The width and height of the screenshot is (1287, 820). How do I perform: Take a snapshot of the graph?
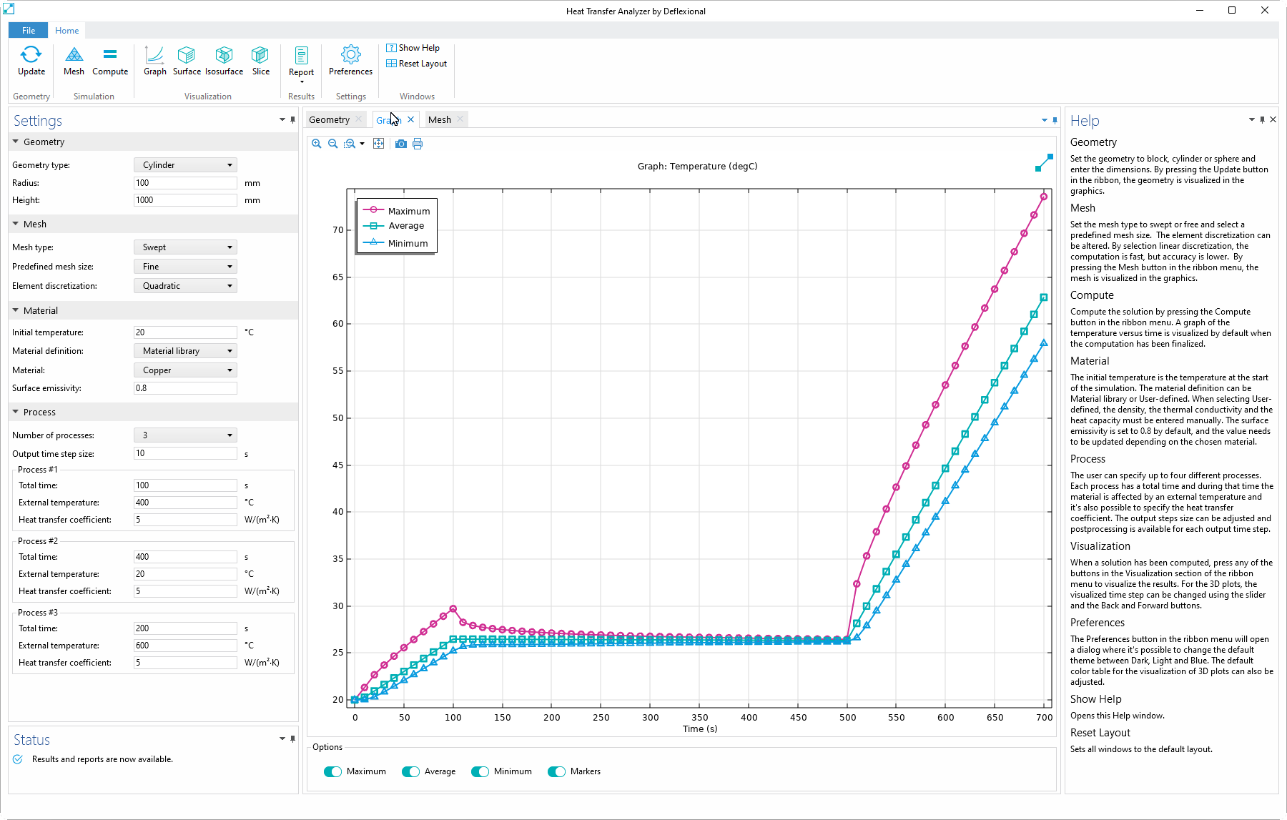401,144
